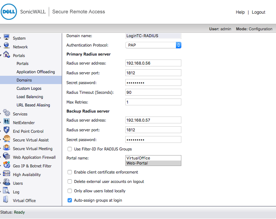276x219 pixels.
Task: Collapse the Portals menu section
Action: [19, 56]
